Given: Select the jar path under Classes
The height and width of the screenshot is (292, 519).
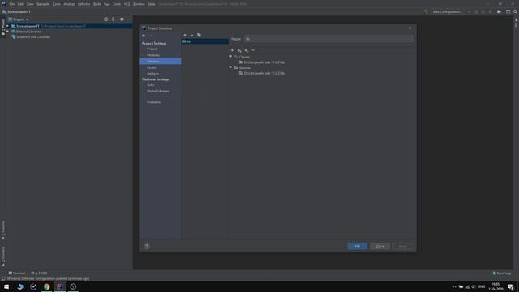Looking at the screenshot, I should tap(261, 62).
